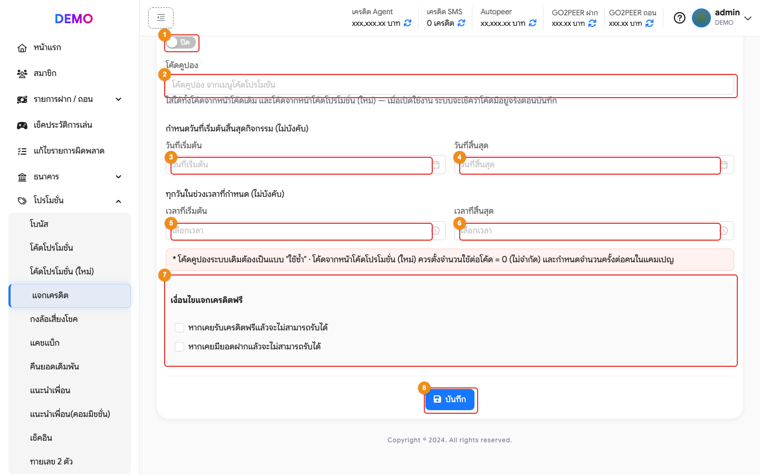The height and width of the screenshot is (475, 760).
Task: Open the คืนยอดเดิมพัน submenu item
Action: click(x=70, y=367)
